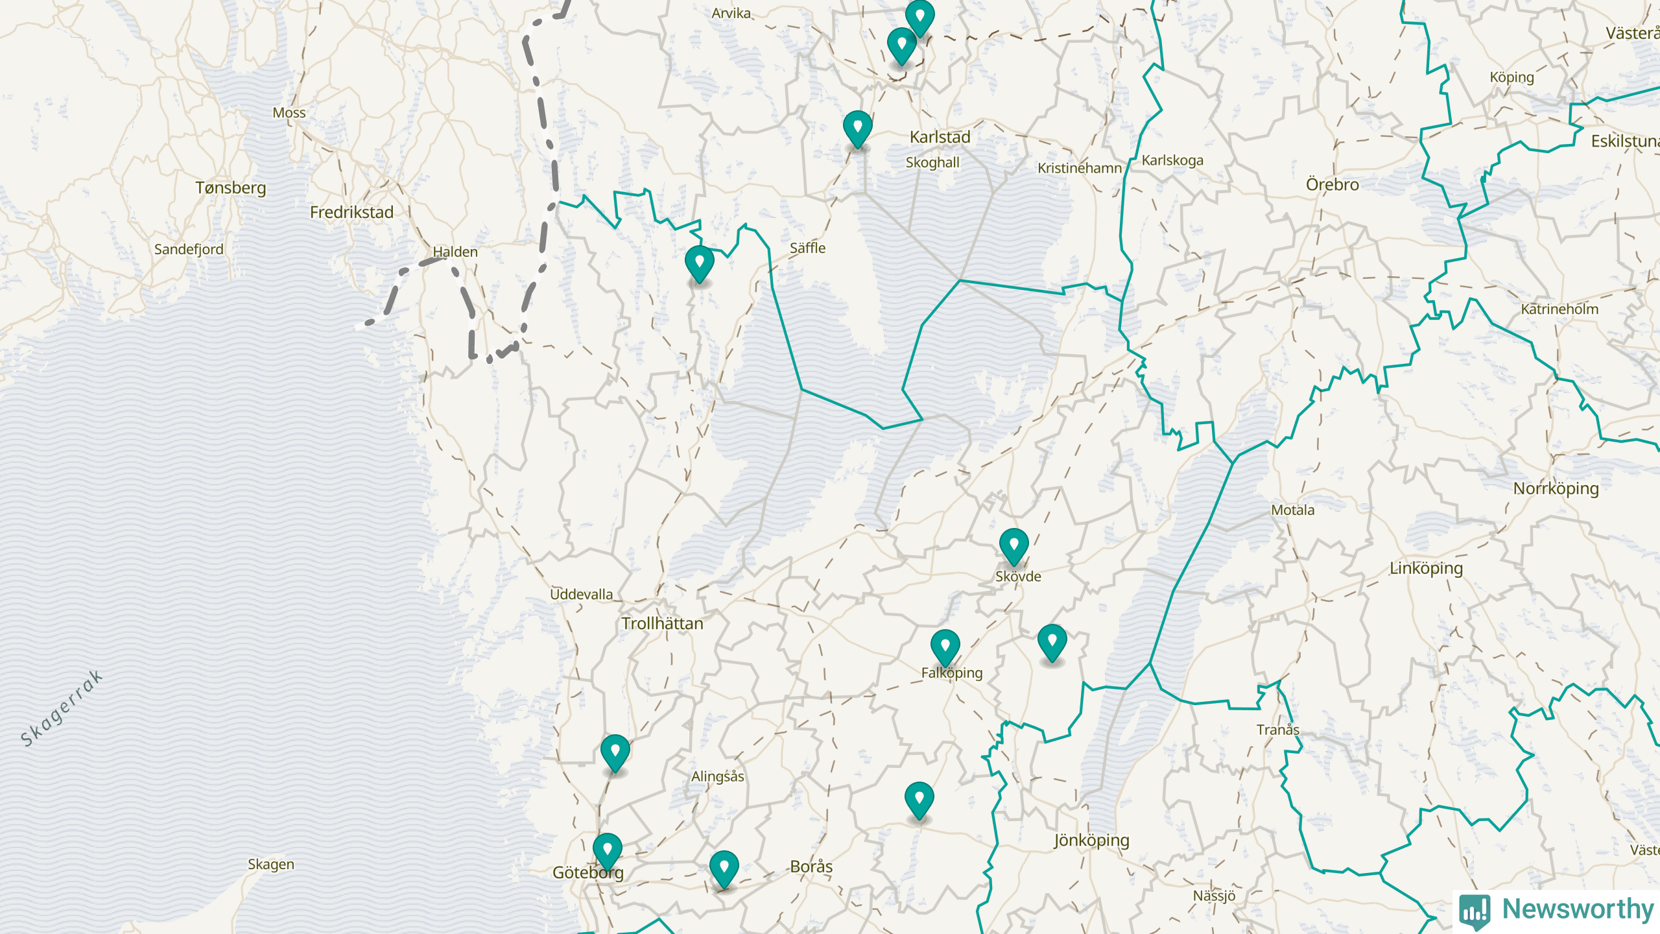Open the marker just west of Borås

(724, 869)
